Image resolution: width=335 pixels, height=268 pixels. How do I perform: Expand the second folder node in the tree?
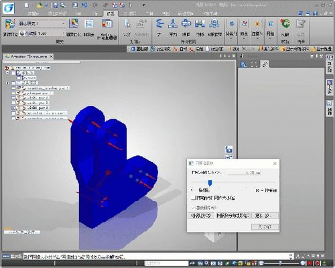[7, 83]
